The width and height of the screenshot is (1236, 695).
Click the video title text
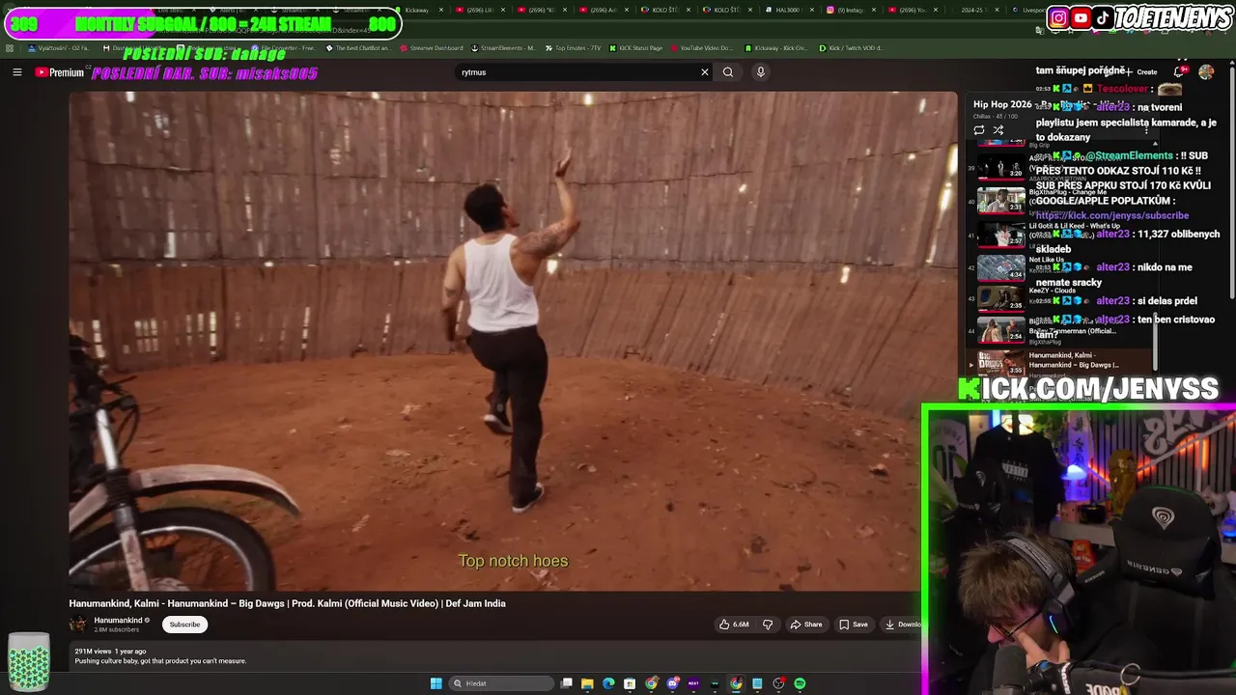click(x=288, y=603)
